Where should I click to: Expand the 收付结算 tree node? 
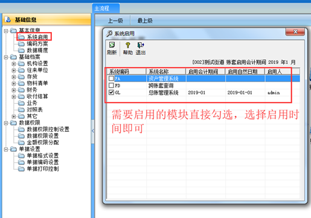[14, 97]
